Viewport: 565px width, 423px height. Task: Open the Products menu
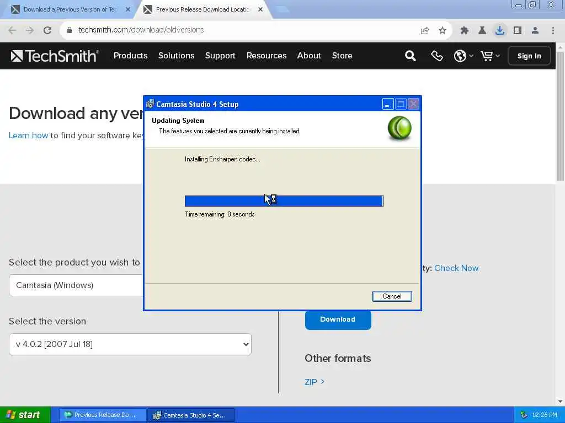(x=130, y=56)
